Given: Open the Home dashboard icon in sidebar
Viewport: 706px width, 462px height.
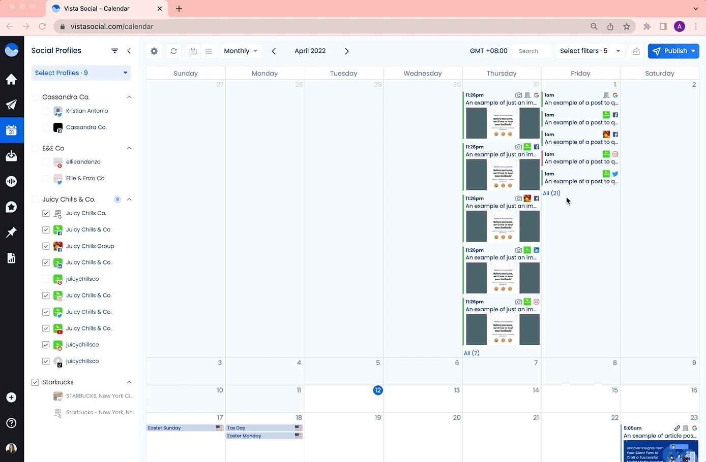Looking at the screenshot, I should (x=11, y=79).
